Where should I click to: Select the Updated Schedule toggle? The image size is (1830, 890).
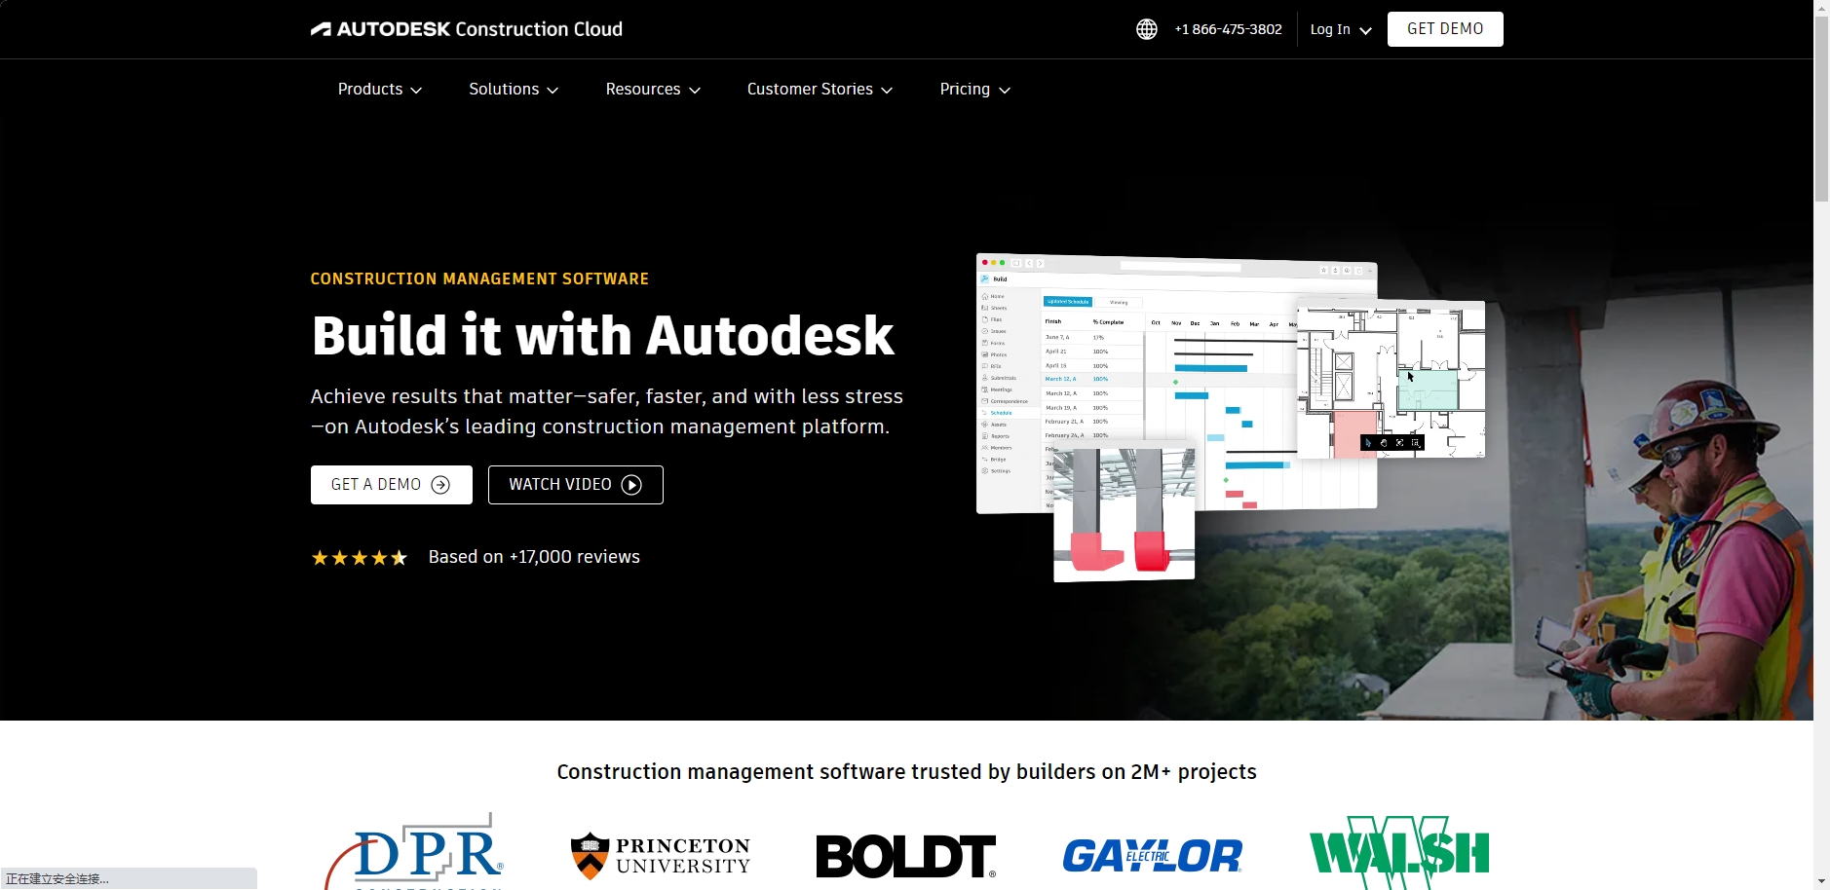pyautogui.click(x=1068, y=303)
